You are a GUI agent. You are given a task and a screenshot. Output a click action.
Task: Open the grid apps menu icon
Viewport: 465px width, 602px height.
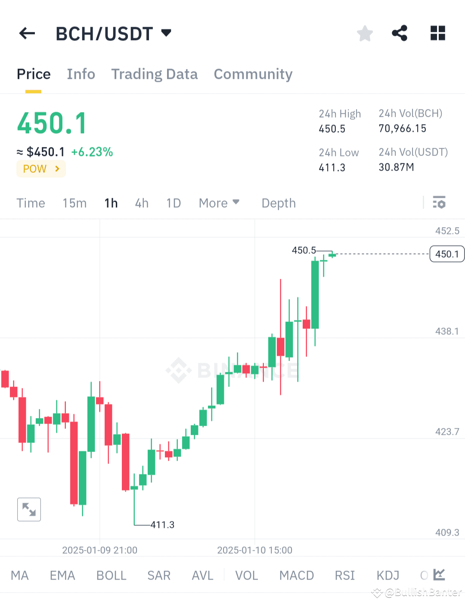tap(437, 33)
